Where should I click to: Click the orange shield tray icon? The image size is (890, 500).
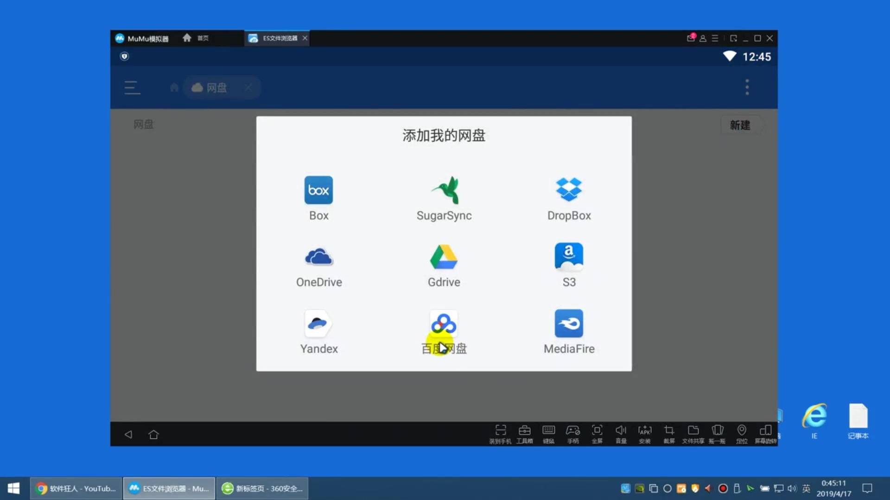695,488
